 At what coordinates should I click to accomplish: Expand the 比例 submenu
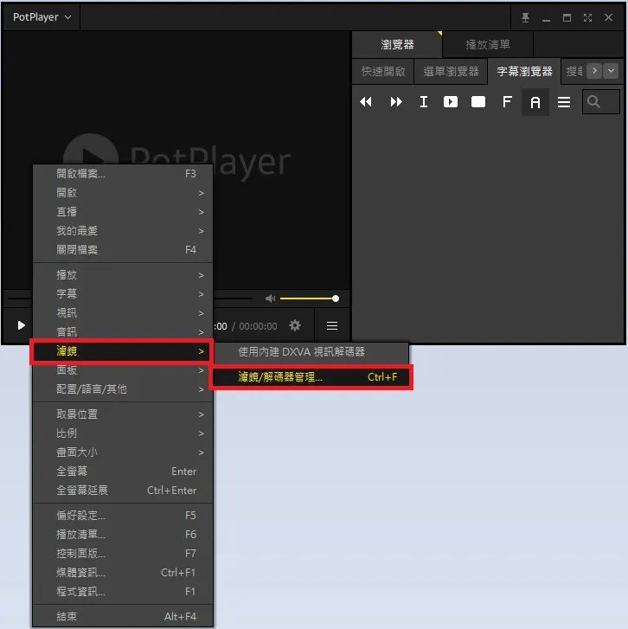click(x=123, y=433)
